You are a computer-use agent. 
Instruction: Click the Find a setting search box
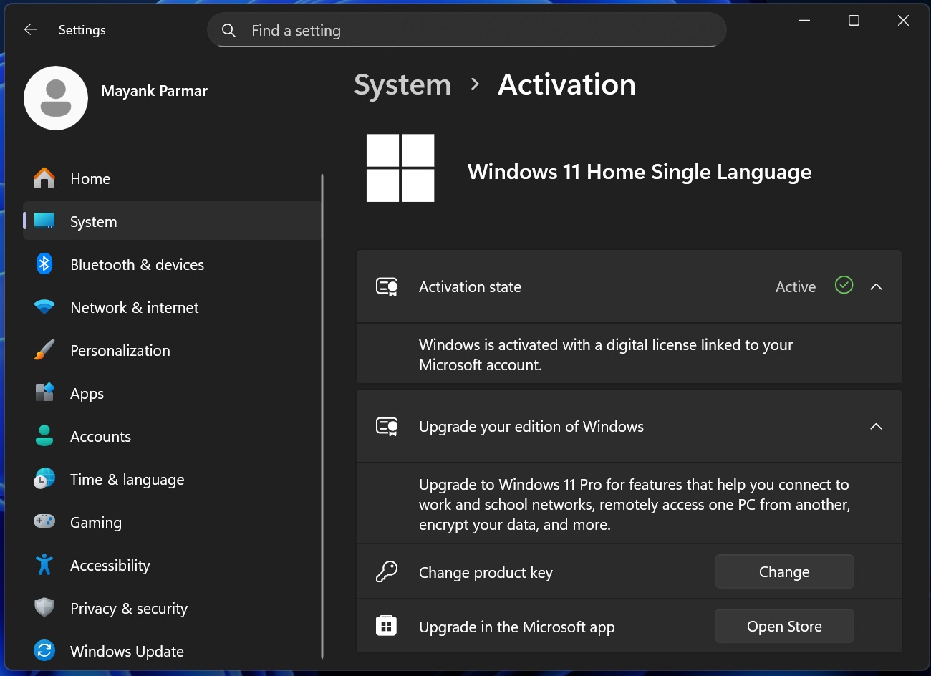465,30
